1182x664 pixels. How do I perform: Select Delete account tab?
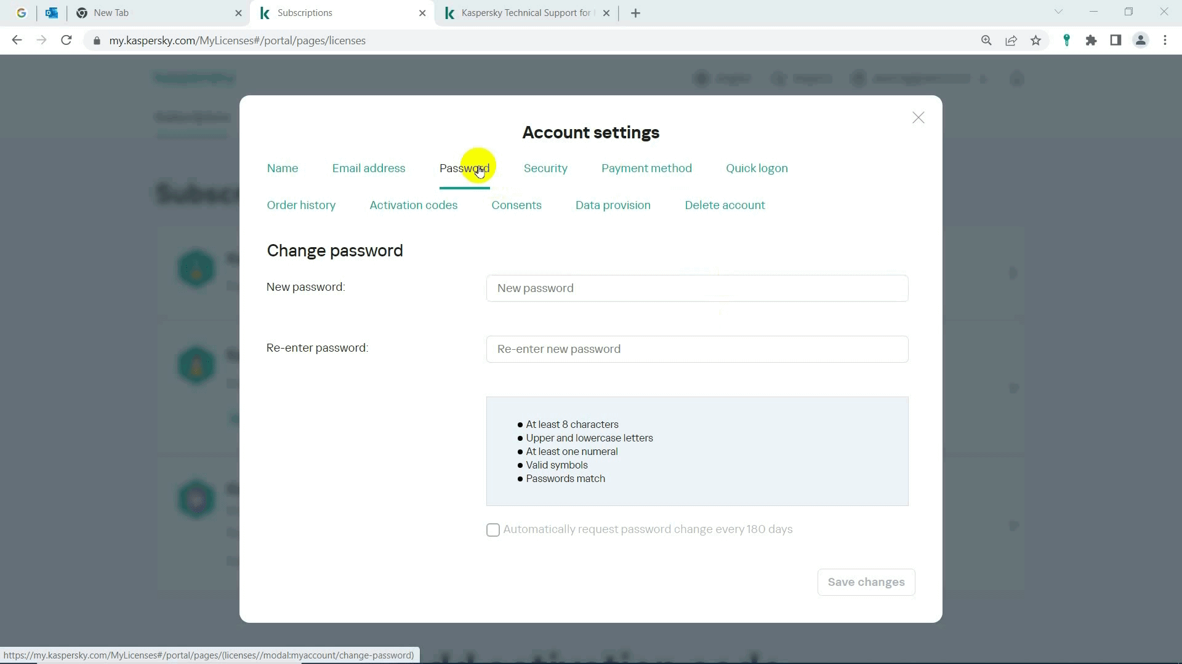pos(725,205)
